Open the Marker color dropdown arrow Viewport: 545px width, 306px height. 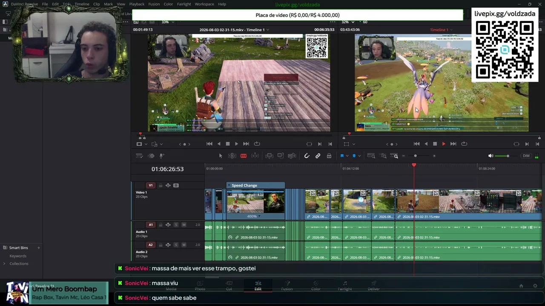click(359, 156)
